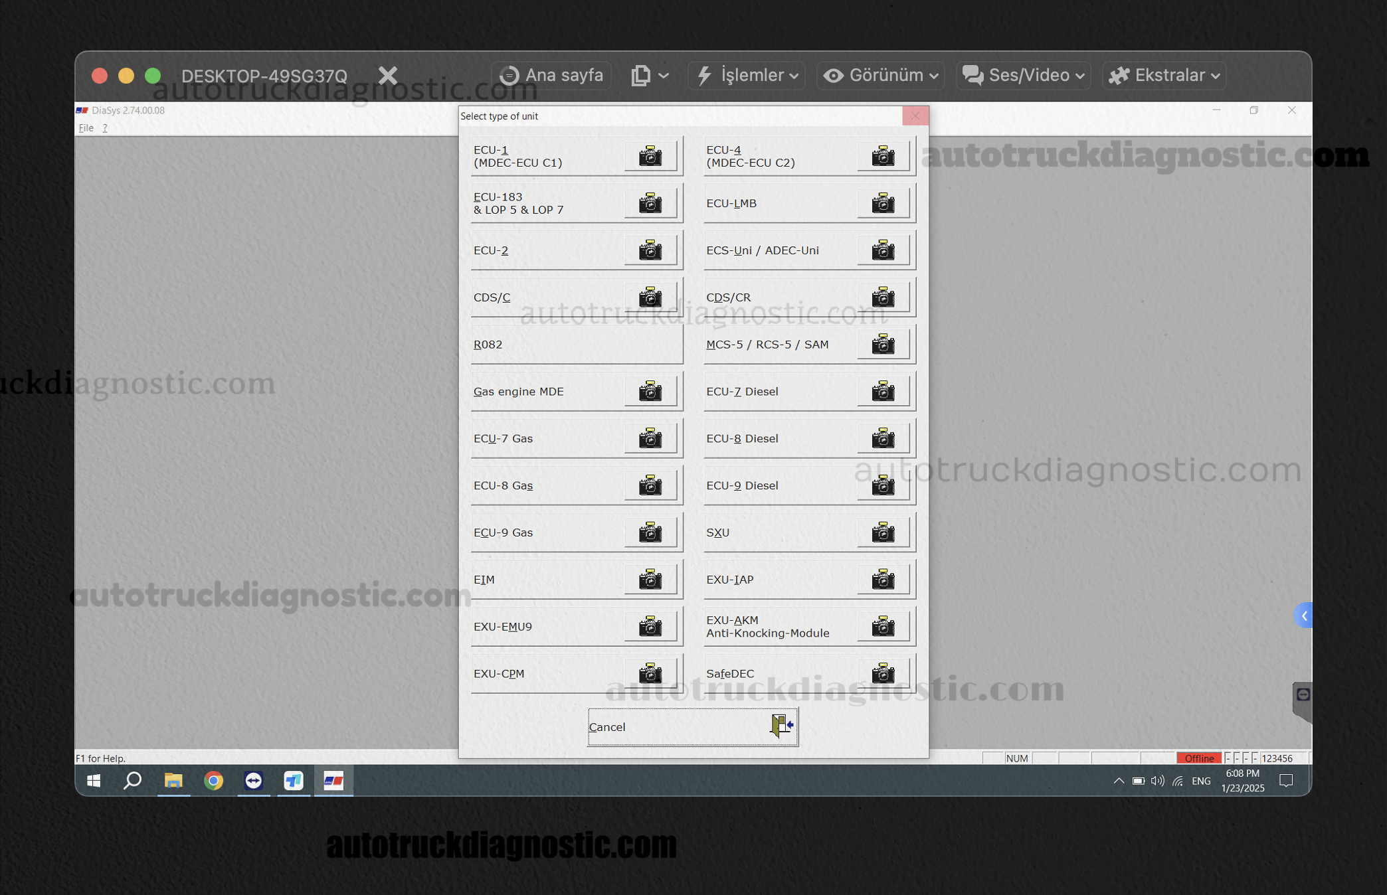Viewport: 1387px width, 895px height.
Task: Click the camera icon beside ECU-1 (MDEC-ECU C1)
Action: pyautogui.click(x=650, y=156)
